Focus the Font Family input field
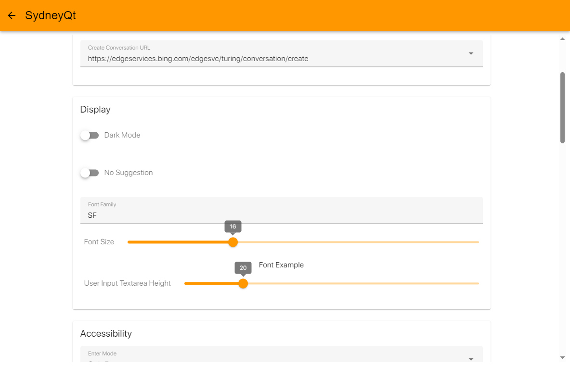 pyautogui.click(x=281, y=215)
